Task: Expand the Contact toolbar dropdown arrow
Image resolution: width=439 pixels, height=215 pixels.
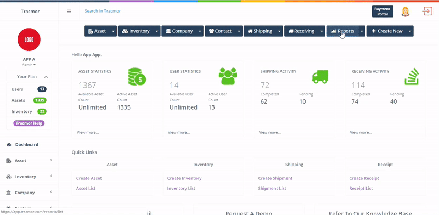Action: pyautogui.click(x=239, y=31)
